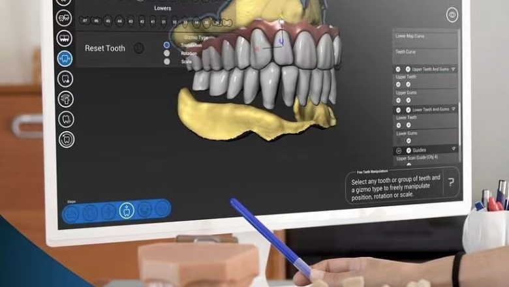Select lower tooth 44
509x287 pixels.
click(x=119, y=22)
